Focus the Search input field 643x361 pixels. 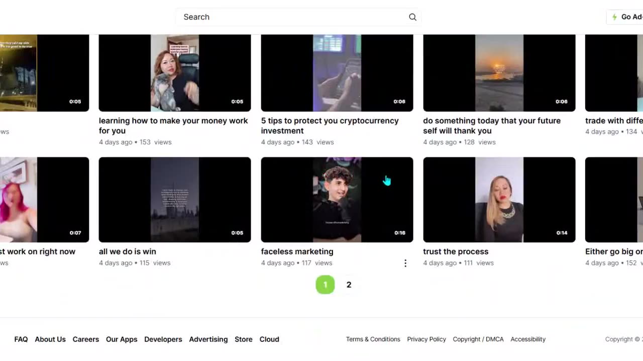coord(298,17)
